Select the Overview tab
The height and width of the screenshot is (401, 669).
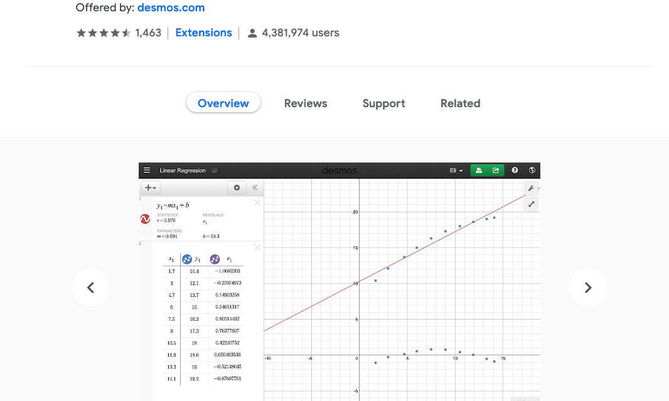pos(223,103)
